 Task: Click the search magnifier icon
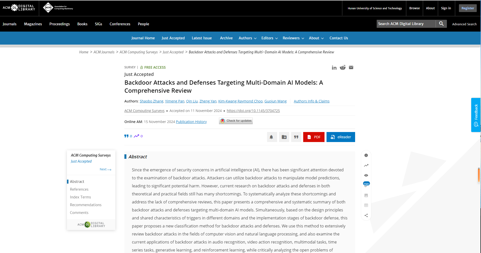click(441, 24)
